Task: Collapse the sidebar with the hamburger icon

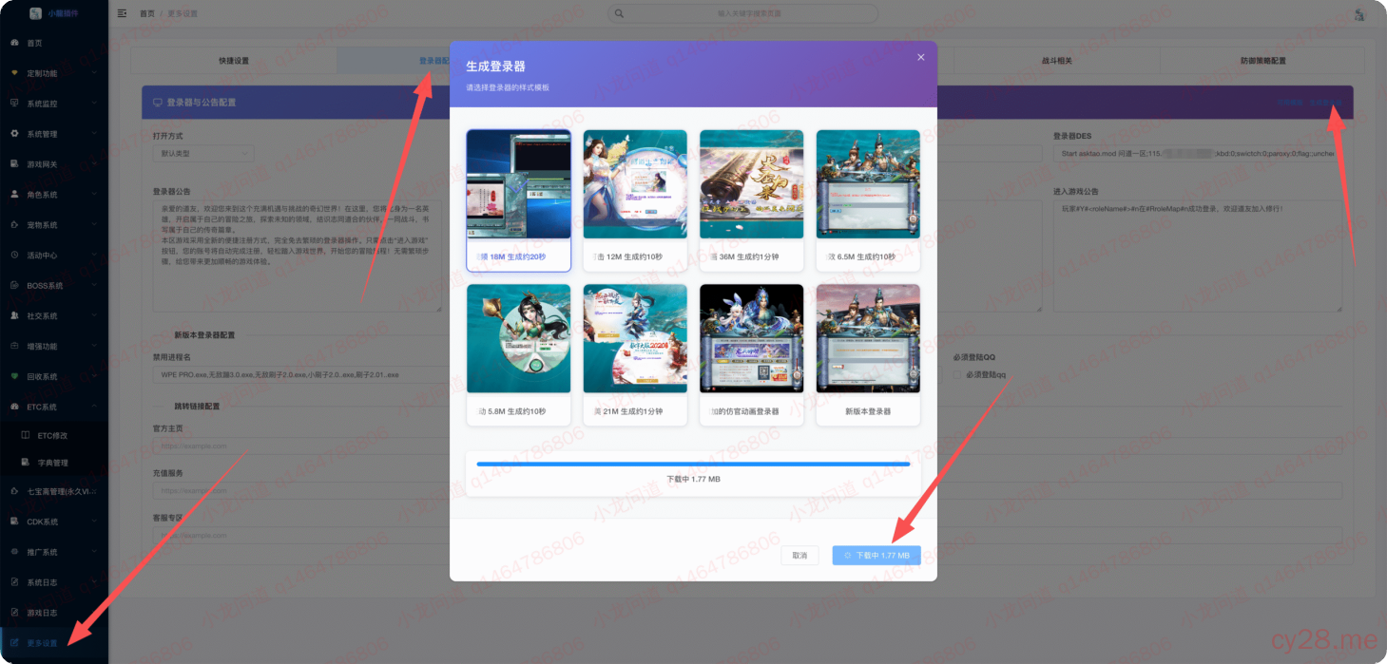Action: 122,13
